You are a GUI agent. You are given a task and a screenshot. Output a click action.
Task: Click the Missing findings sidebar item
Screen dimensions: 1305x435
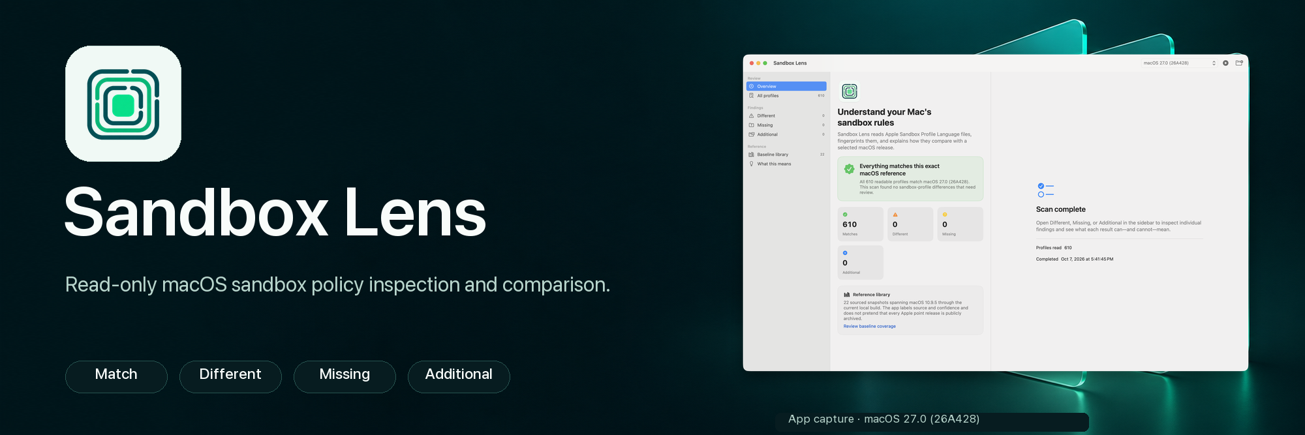pos(786,125)
